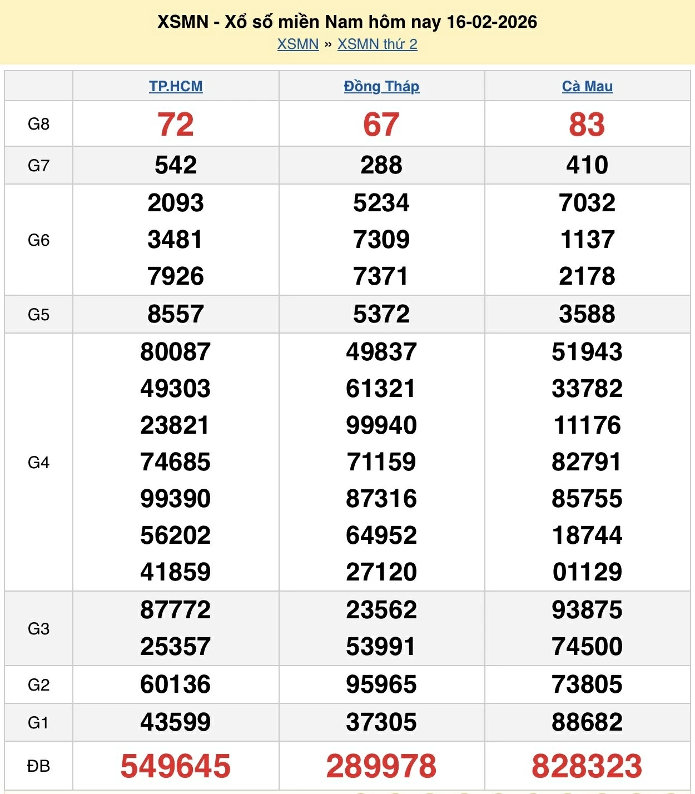The width and height of the screenshot is (695, 794).
Task: Select Đồng Tháp special prize 289978
Action: [381, 766]
